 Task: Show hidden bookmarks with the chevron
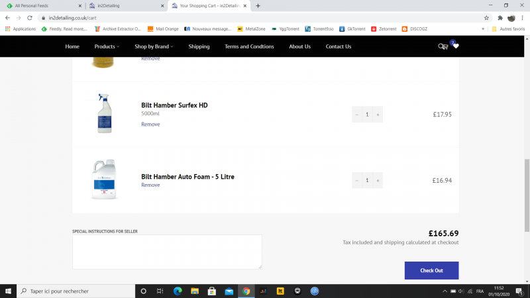tap(482, 29)
